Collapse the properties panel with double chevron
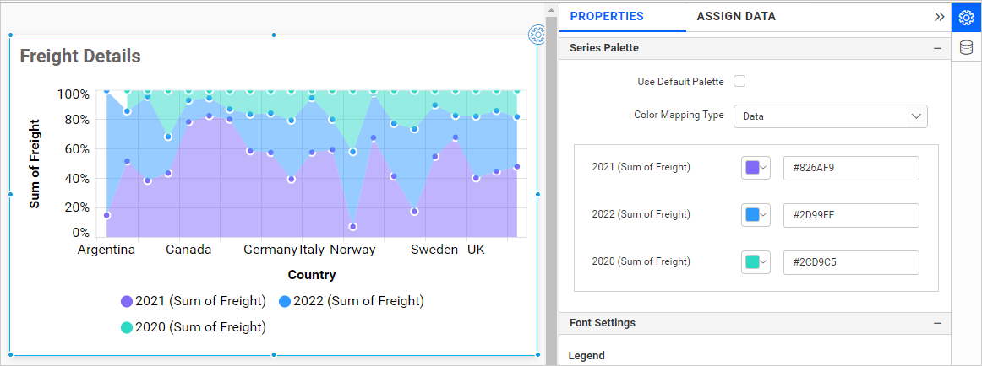 pos(939,17)
